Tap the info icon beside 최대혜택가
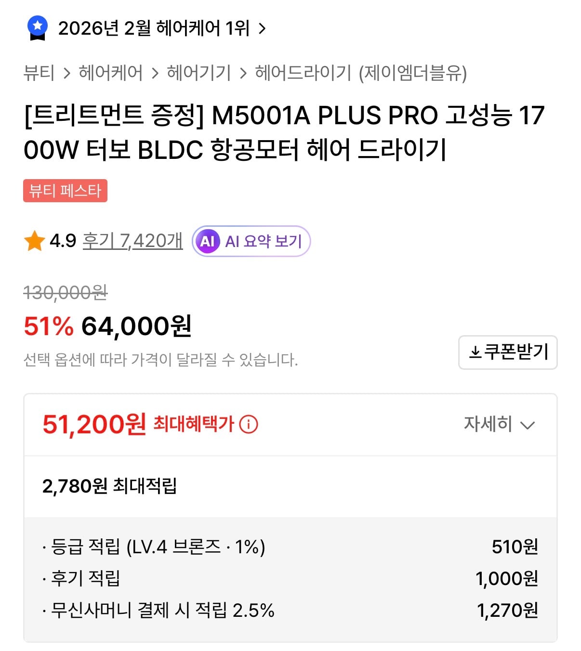Image resolution: width=581 pixels, height=651 pixels. (x=249, y=424)
